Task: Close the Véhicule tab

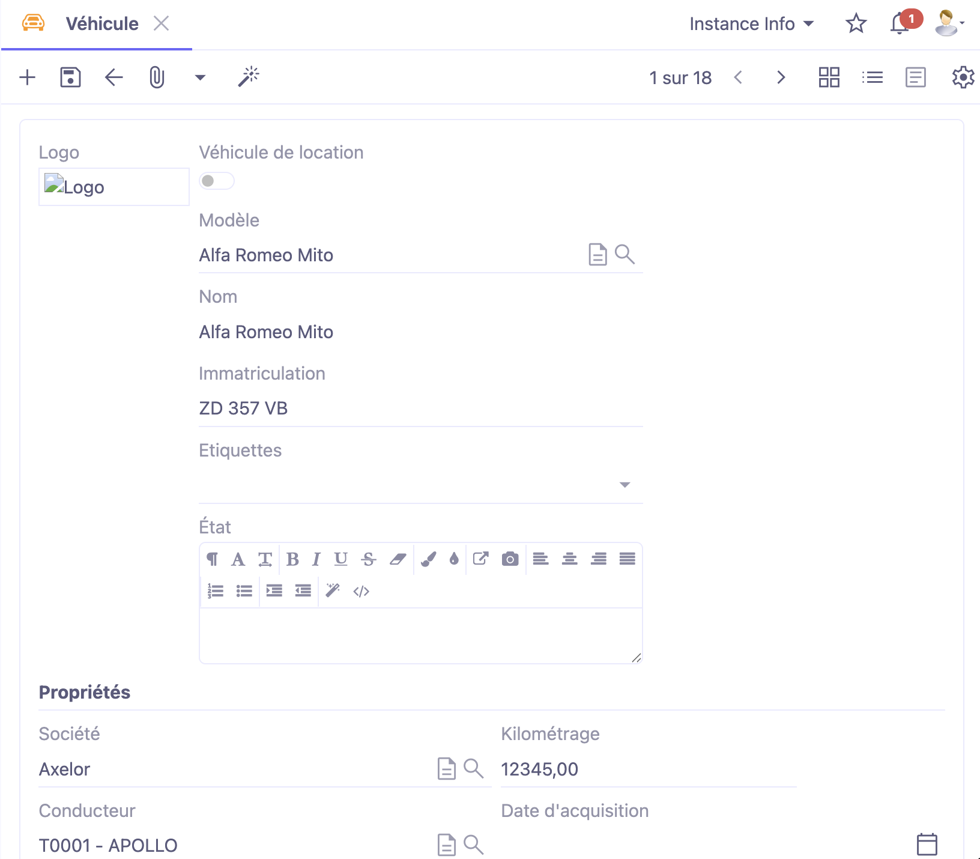Action: point(161,23)
